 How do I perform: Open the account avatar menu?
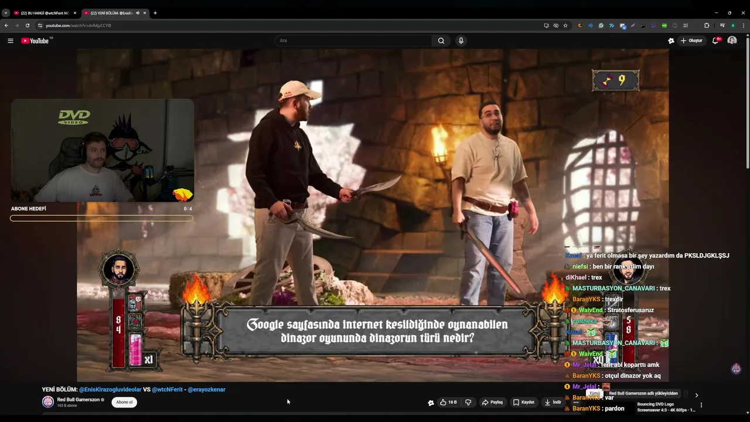pos(732,40)
